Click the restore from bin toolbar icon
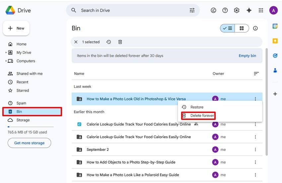 [108, 42]
